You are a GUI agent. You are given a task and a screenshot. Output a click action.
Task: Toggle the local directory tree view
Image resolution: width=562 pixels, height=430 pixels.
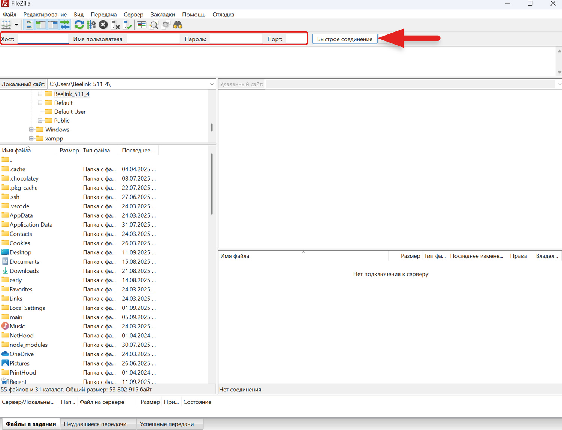pyautogui.click(x=41, y=25)
